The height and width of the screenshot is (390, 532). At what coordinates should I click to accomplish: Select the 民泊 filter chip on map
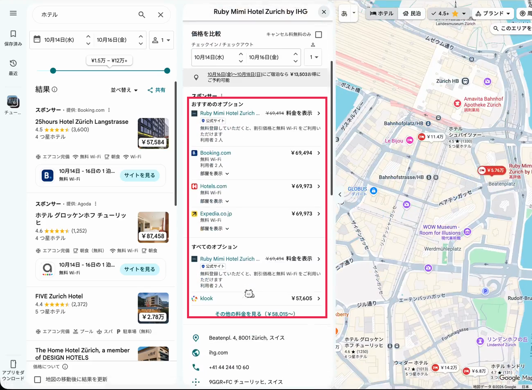[412, 14]
